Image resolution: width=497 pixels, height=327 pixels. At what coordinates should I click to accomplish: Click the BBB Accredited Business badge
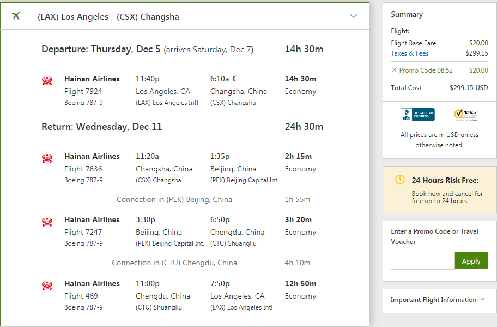[417, 115]
